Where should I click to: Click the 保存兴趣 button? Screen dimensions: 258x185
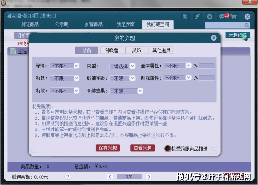tap(108, 148)
